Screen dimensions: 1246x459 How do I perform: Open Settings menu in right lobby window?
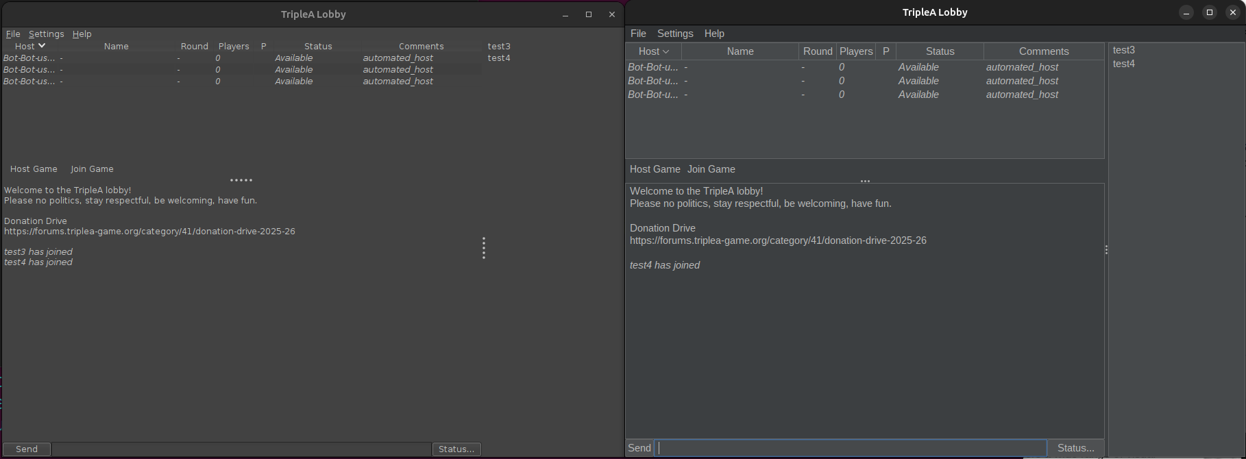(675, 34)
